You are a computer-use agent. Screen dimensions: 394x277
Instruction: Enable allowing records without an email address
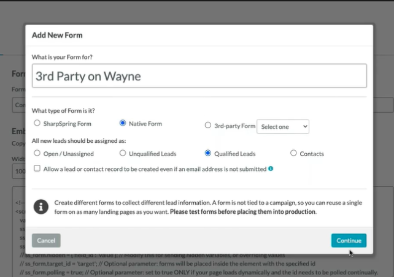(x=37, y=168)
